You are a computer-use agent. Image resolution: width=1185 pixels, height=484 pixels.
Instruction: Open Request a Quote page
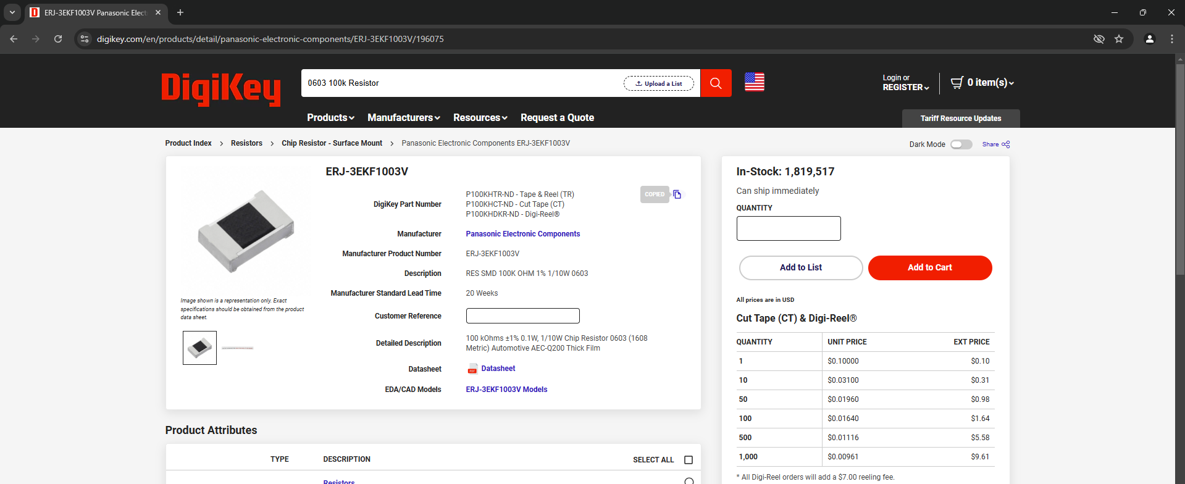(557, 117)
